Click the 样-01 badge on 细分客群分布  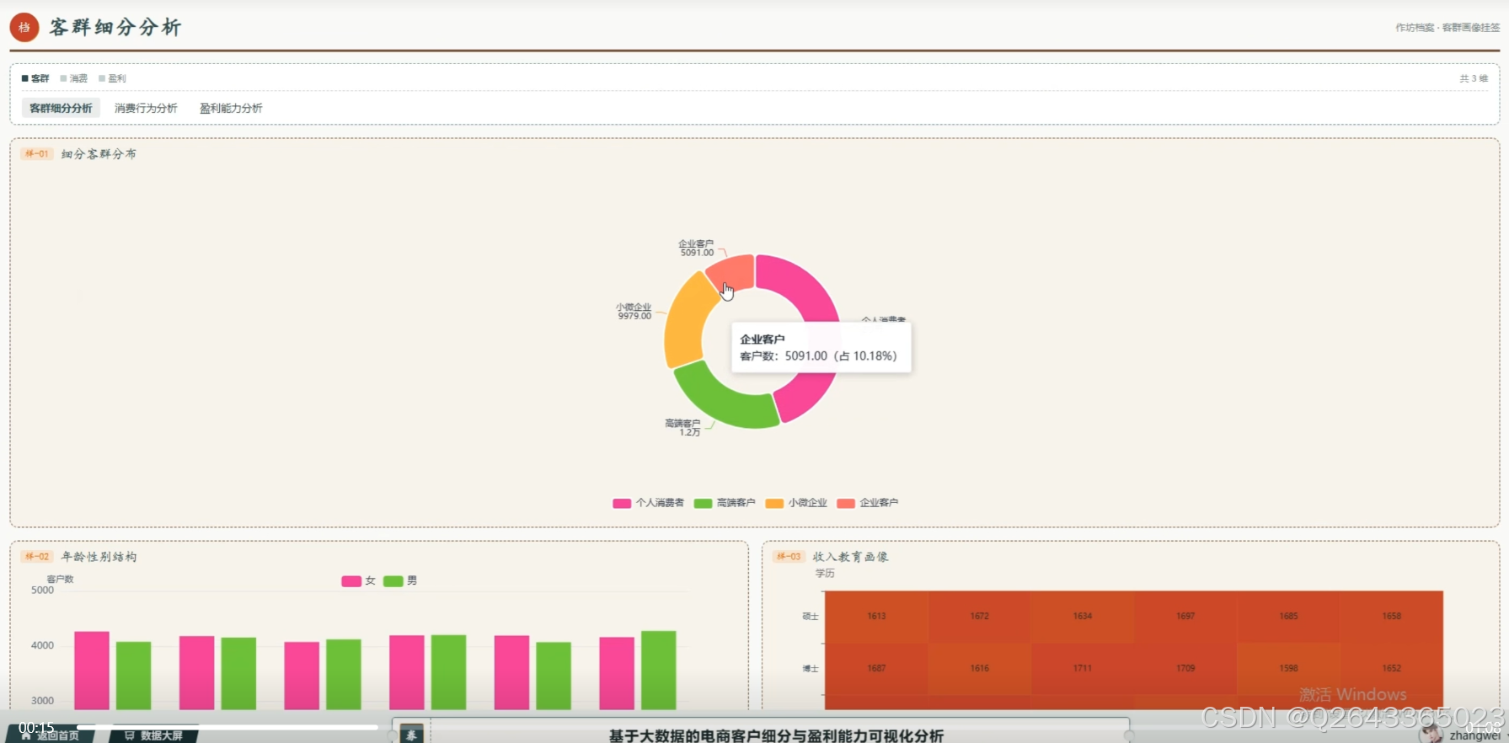point(37,154)
